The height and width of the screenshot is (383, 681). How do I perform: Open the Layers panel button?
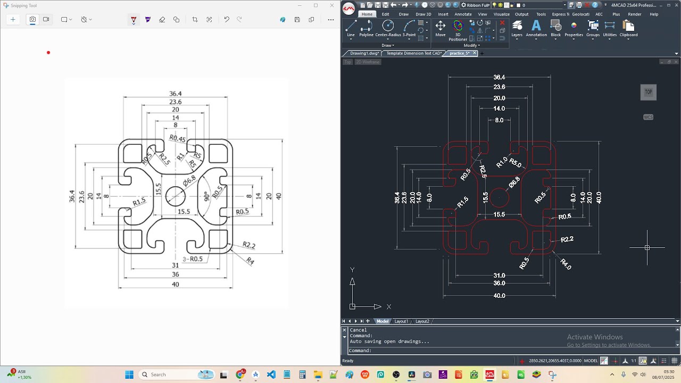tap(517, 29)
